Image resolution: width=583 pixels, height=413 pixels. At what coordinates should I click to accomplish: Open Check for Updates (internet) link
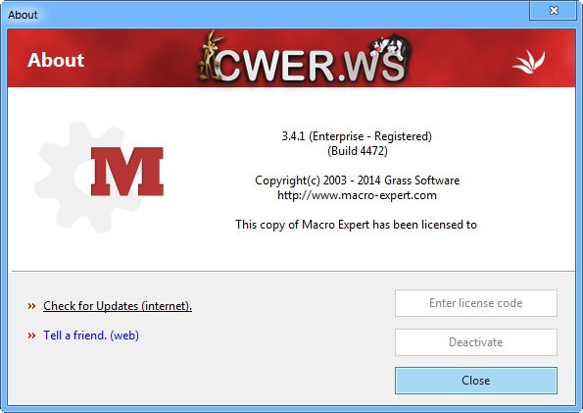coord(118,306)
